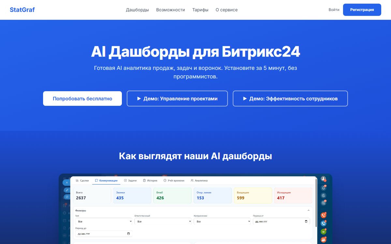The width and height of the screenshot is (391, 244).
Task: Select the green W icon
Action: (x=323, y=232)
